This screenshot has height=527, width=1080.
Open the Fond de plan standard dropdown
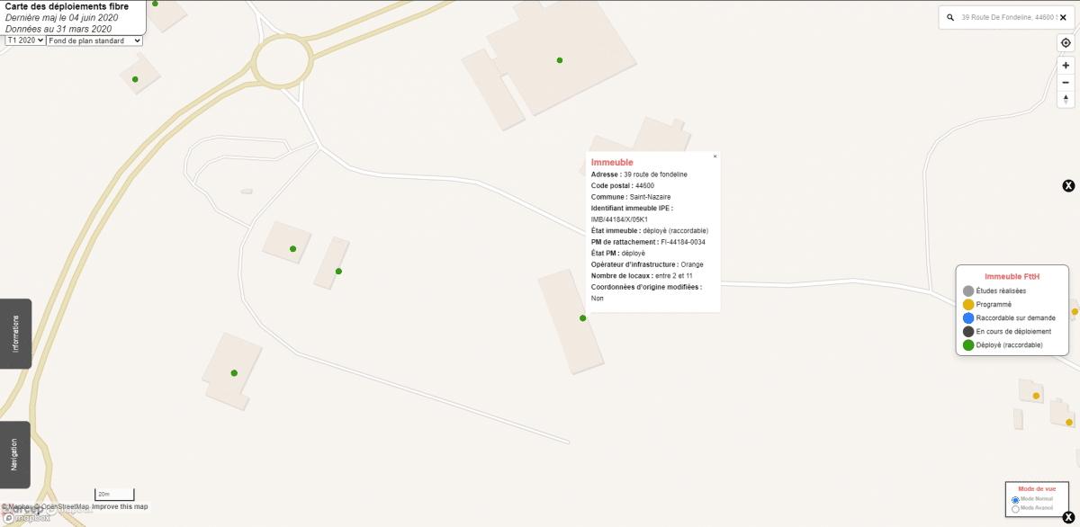(x=94, y=40)
